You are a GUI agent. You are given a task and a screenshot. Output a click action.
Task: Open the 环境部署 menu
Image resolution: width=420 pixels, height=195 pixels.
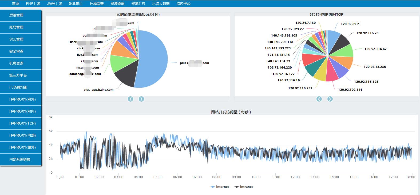point(97,3)
